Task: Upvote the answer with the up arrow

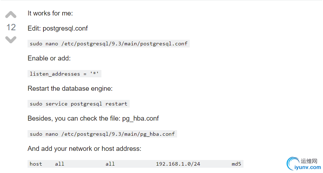Action: tap(11, 14)
